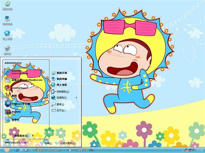Click the middle system tray icon

[x=190, y=150]
